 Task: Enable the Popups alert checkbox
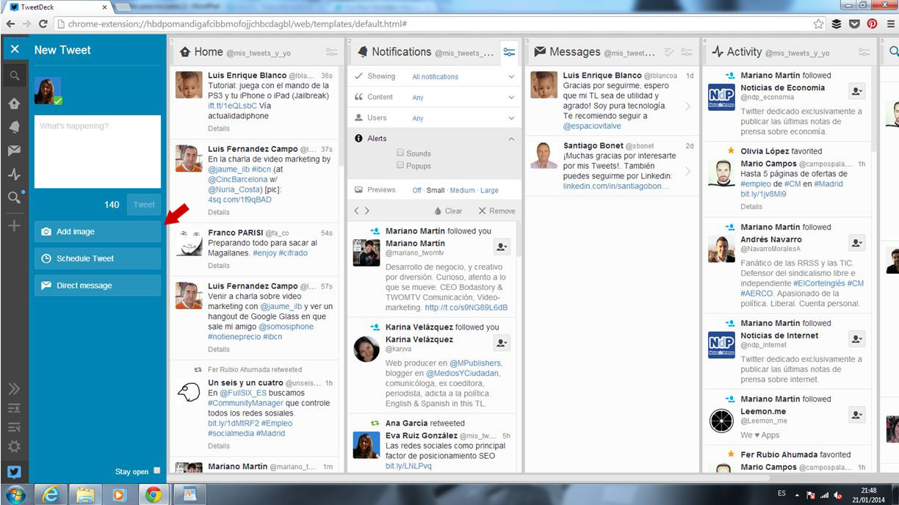[400, 166]
